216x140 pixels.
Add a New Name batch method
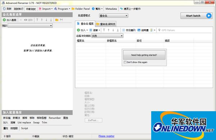pos(7,118)
